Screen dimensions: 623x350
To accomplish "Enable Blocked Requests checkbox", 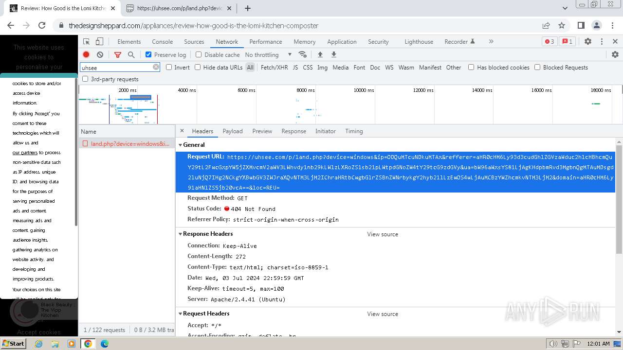I will tap(537, 67).
